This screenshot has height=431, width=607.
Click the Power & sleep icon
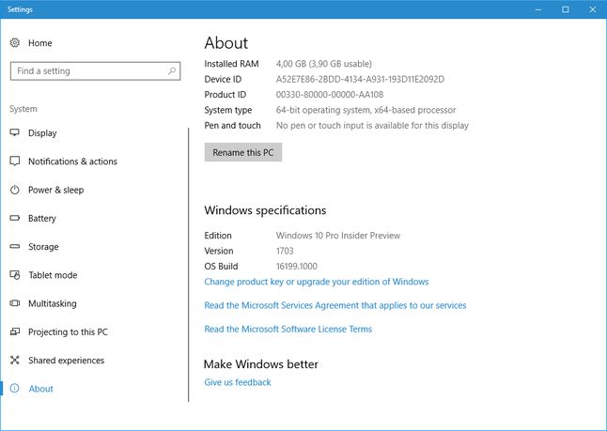(x=15, y=190)
